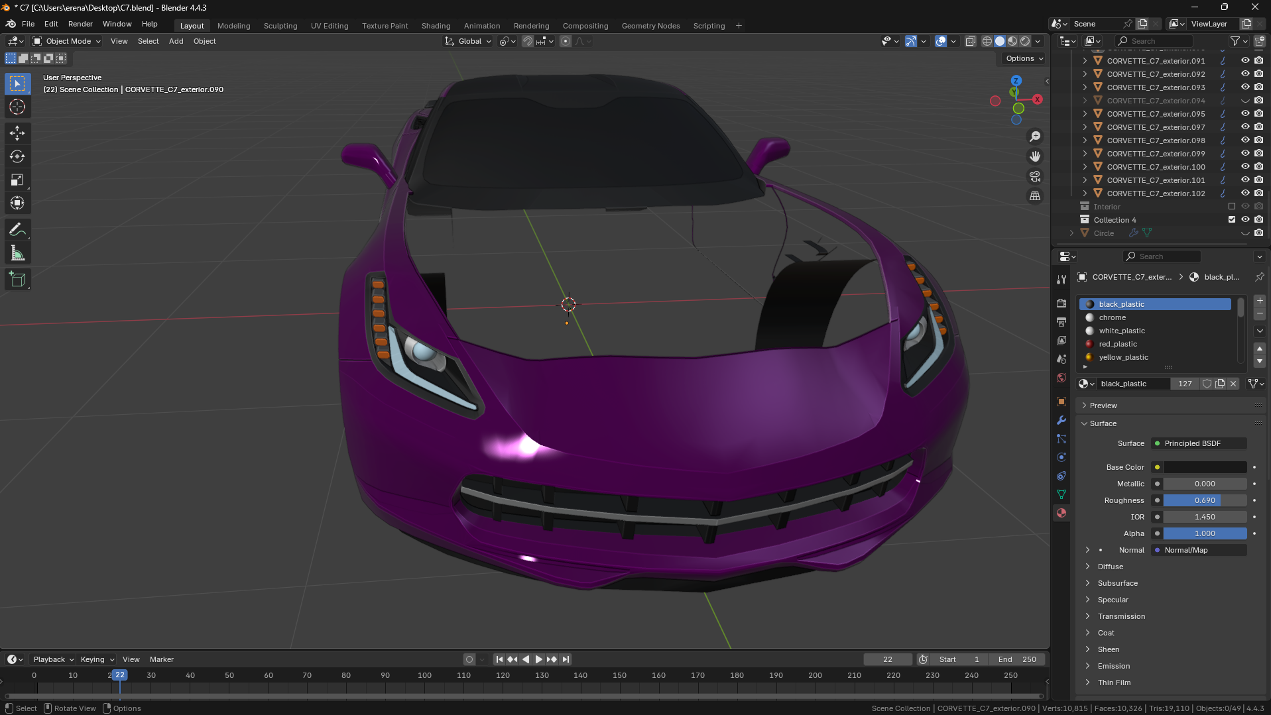Switch to the Modeling workspace tab
The height and width of the screenshot is (715, 1271).
click(233, 26)
